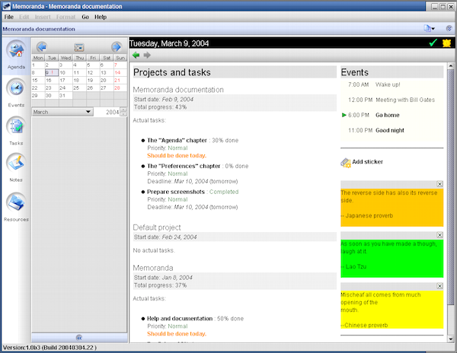Click the Memoranda project heading

click(x=153, y=268)
